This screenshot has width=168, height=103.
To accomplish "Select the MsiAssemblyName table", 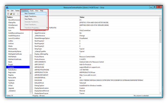I will pos(15,51).
